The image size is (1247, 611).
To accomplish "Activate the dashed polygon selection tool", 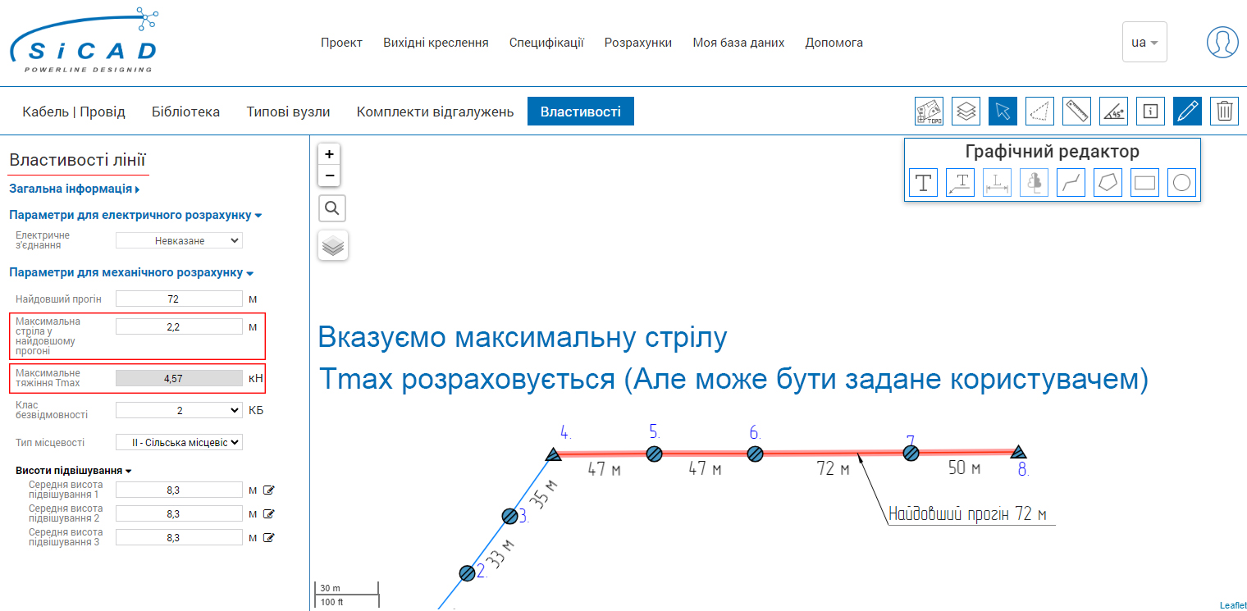I will click(1039, 111).
